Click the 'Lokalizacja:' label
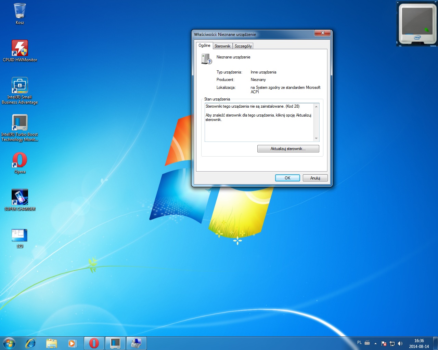 (226, 87)
